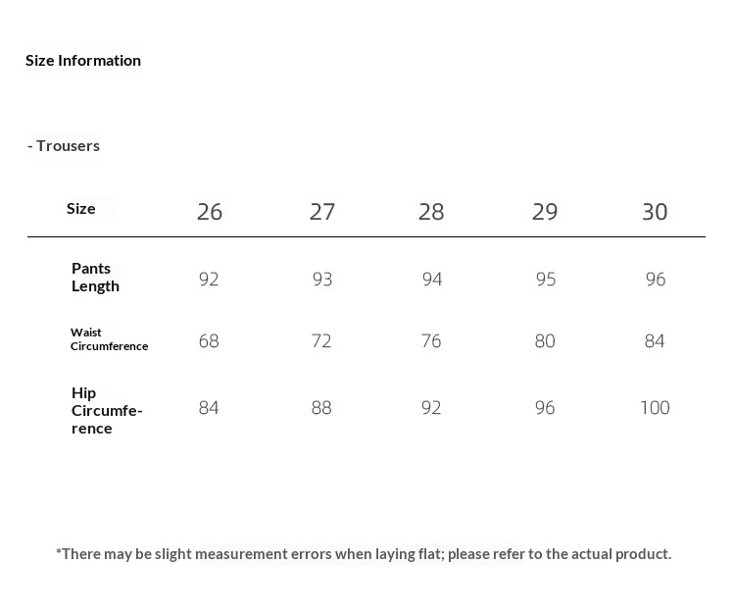Select size 30 column header
Viewport: 735px width, 615px height.
pos(655,212)
